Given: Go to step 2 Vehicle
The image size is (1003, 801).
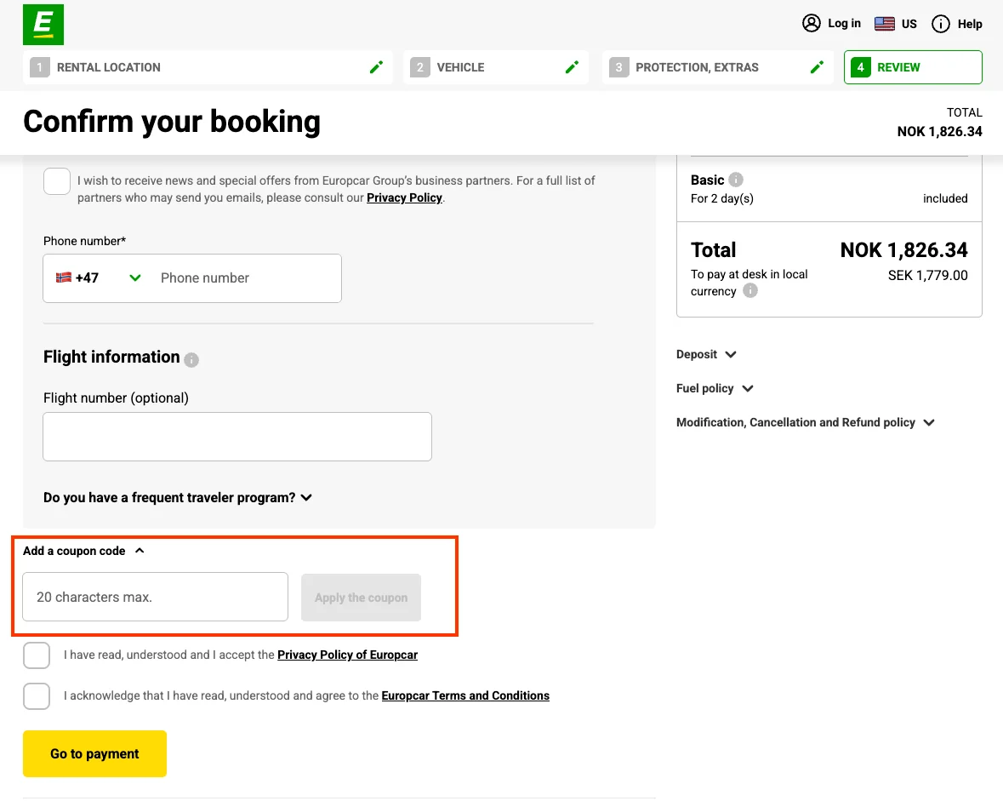Looking at the screenshot, I should pyautogui.click(x=496, y=67).
